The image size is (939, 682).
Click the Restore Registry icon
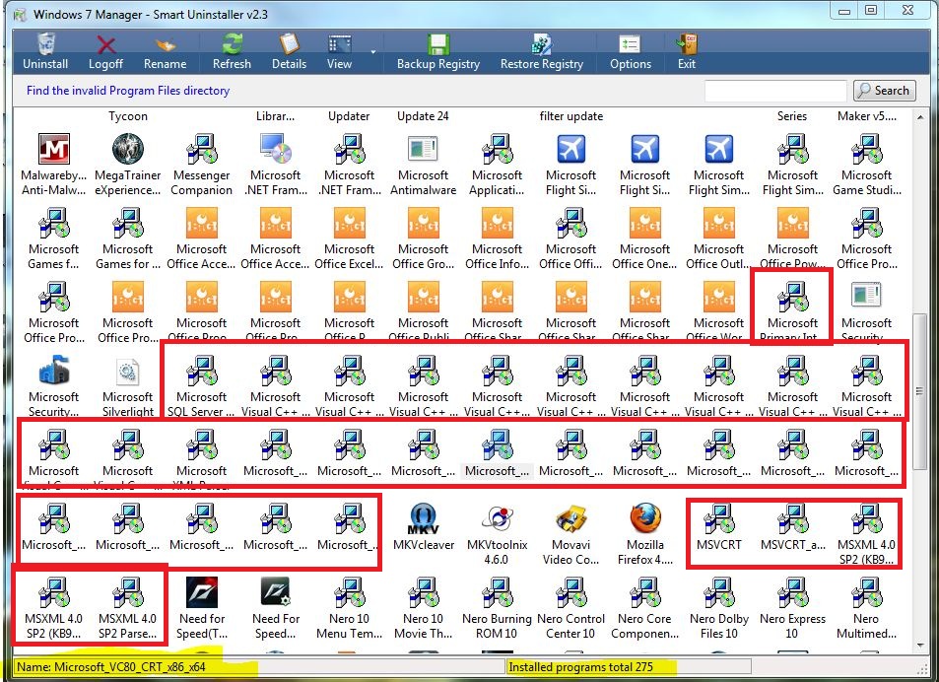(x=541, y=44)
